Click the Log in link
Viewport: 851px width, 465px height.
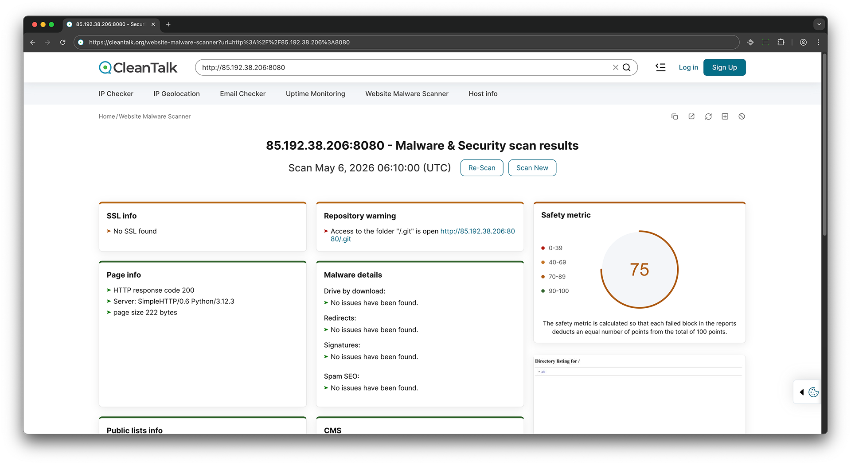(688, 67)
